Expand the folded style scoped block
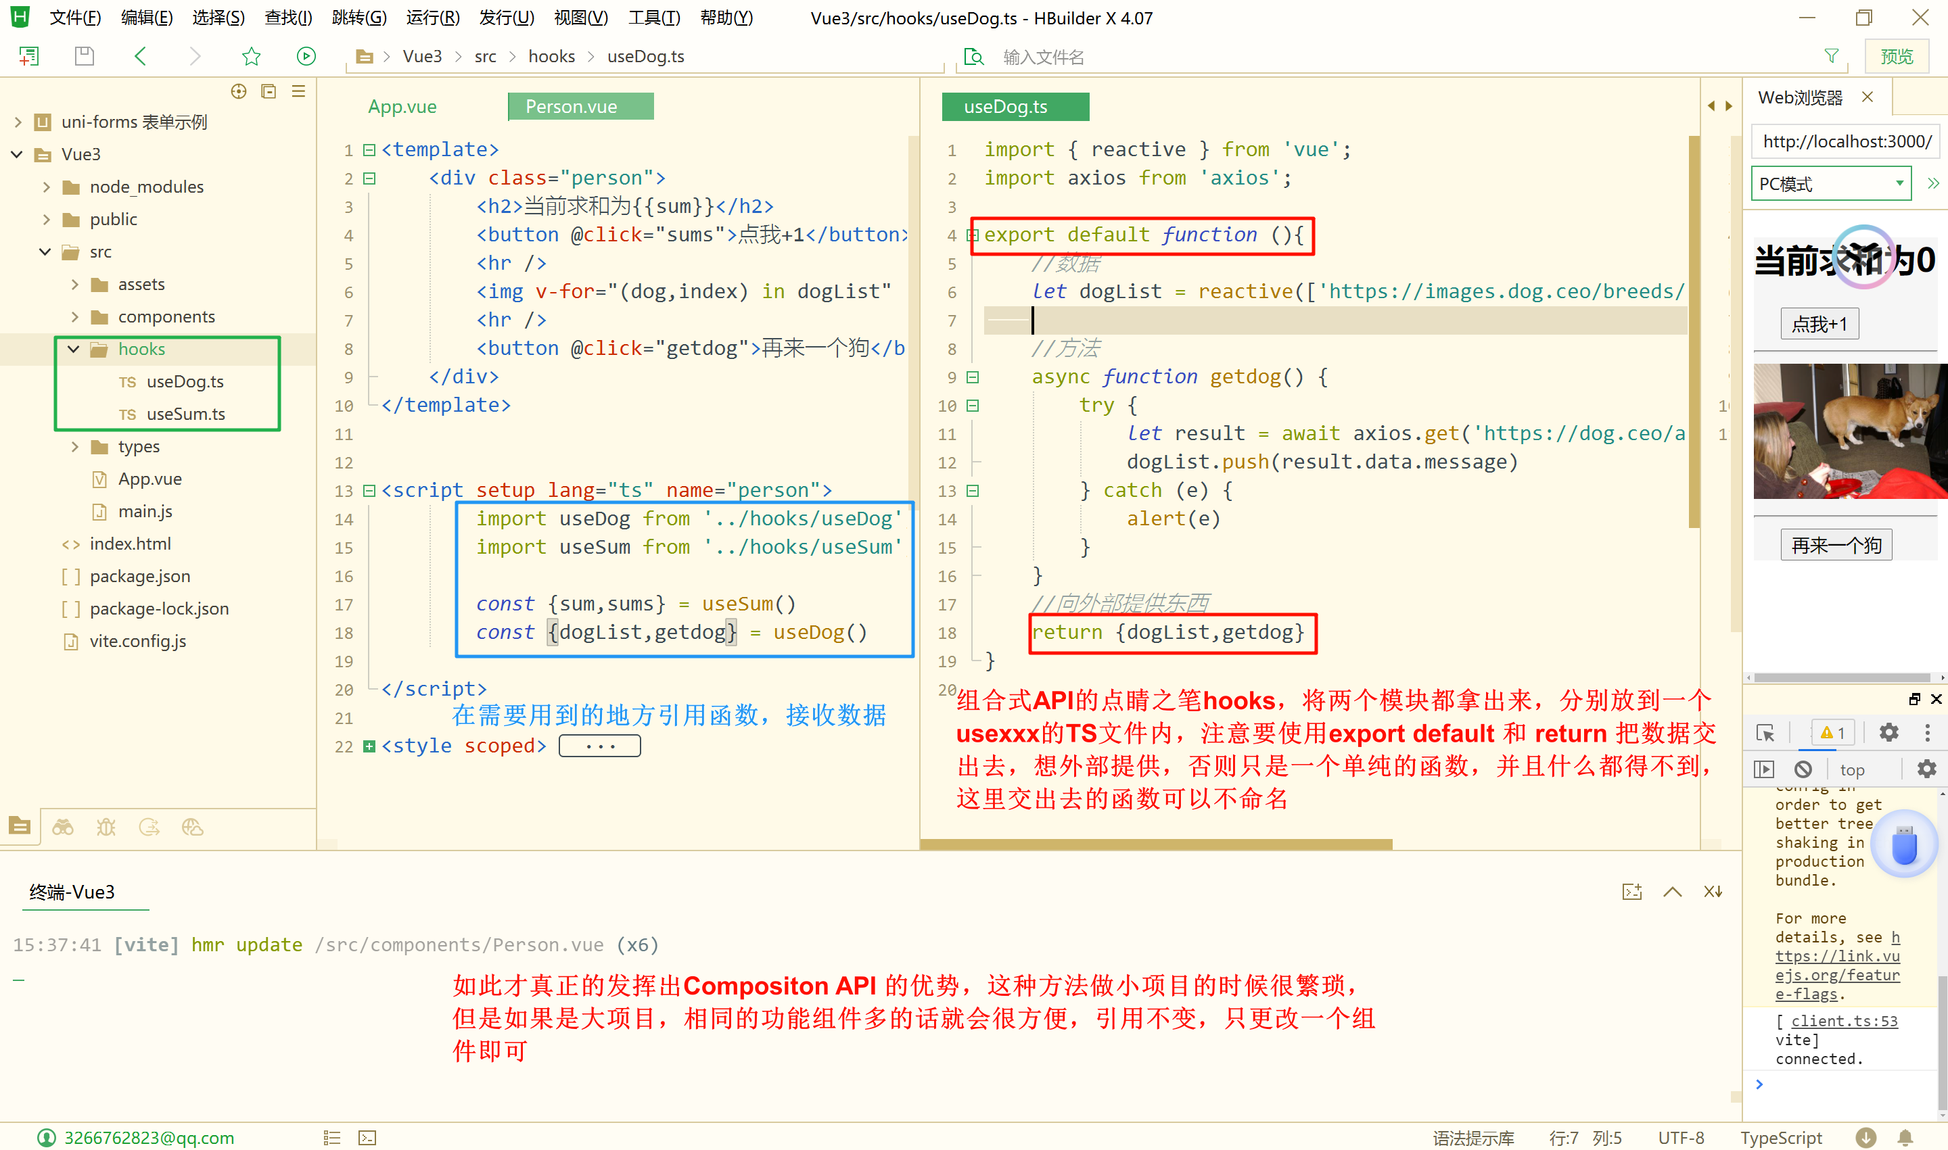This screenshot has height=1150, width=1948. 370,746
